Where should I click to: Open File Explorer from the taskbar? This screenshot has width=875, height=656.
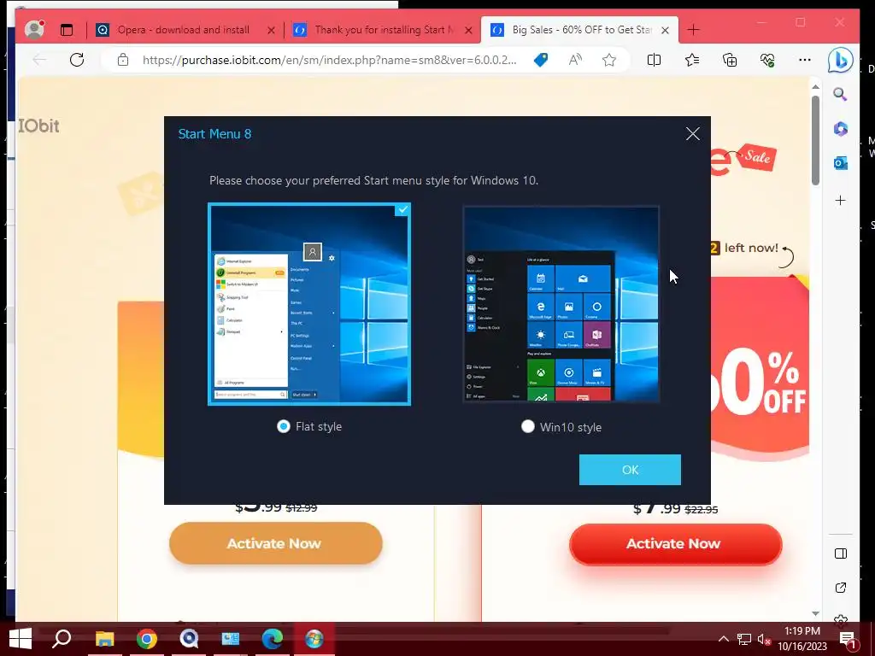tap(104, 639)
